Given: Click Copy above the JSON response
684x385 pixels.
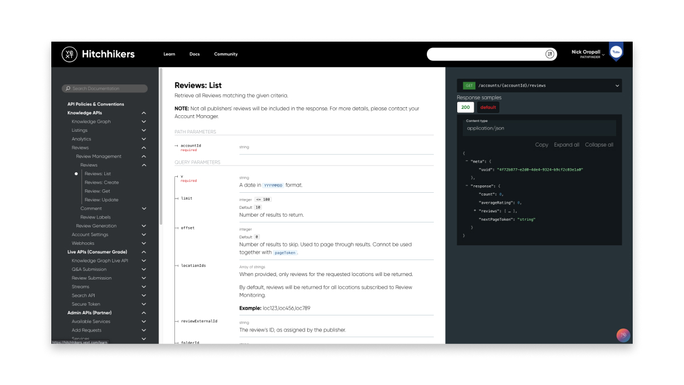Looking at the screenshot, I should [541, 144].
